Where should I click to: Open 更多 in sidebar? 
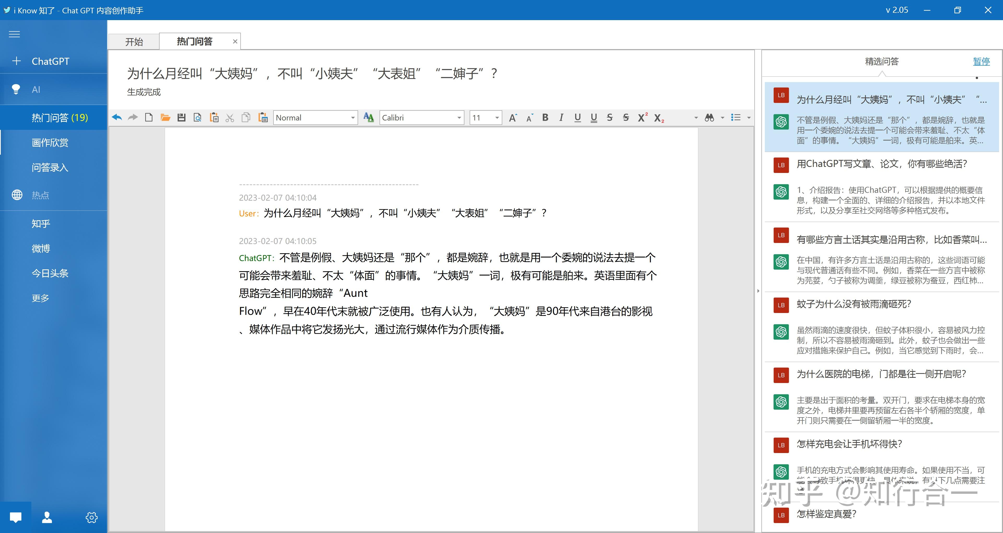coord(54,298)
